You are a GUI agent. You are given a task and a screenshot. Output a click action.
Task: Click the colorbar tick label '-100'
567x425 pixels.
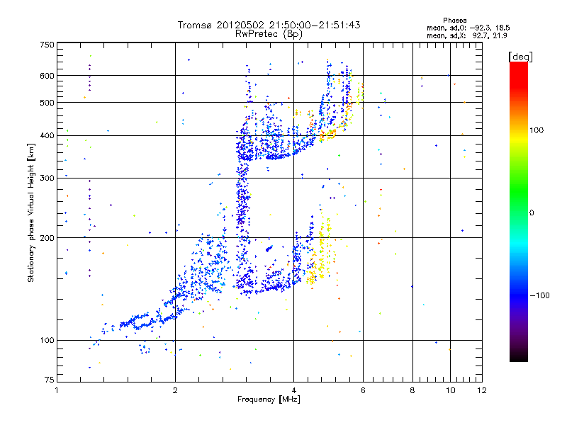[x=540, y=295]
